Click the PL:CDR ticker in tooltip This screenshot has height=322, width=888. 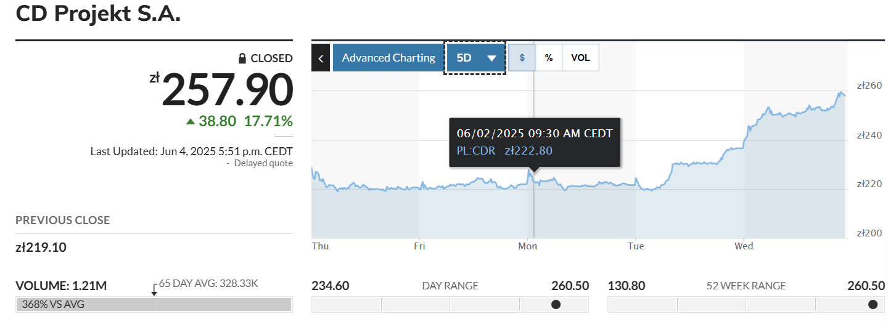(x=476, y=151)
